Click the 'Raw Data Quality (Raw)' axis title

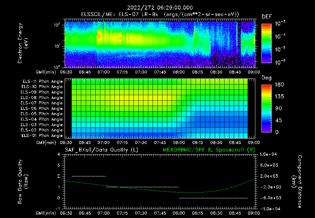click(23, 182)
